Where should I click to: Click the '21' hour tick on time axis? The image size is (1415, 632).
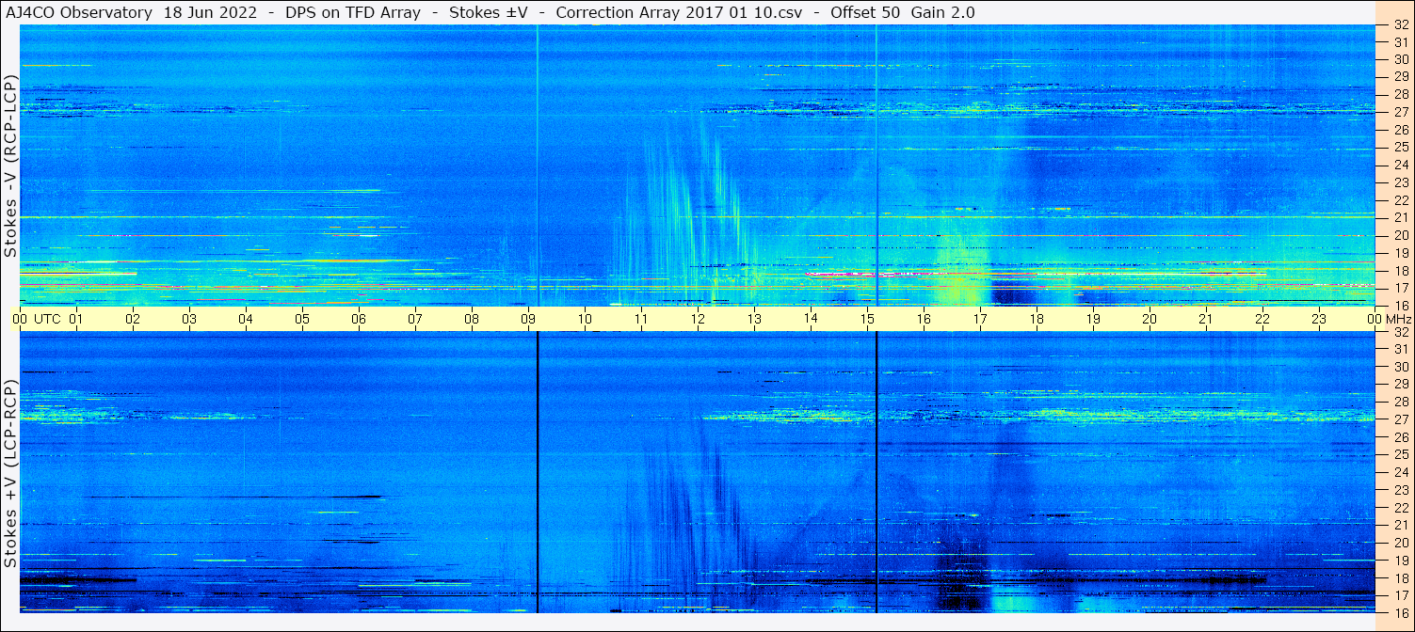[x=1206, y=319]
